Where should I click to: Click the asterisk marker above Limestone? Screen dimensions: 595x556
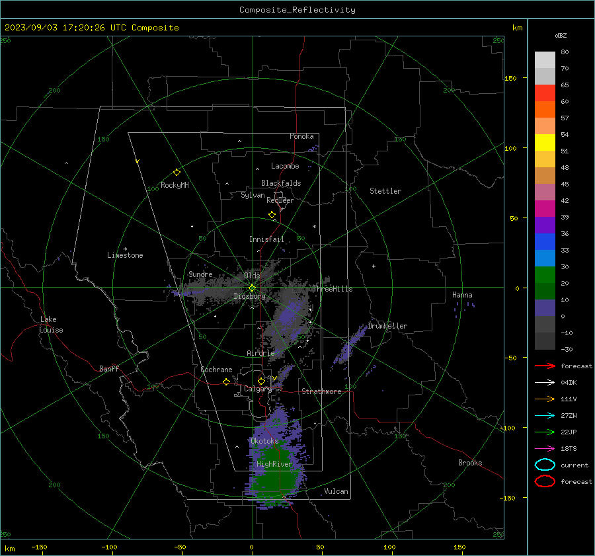click(125, 249)
